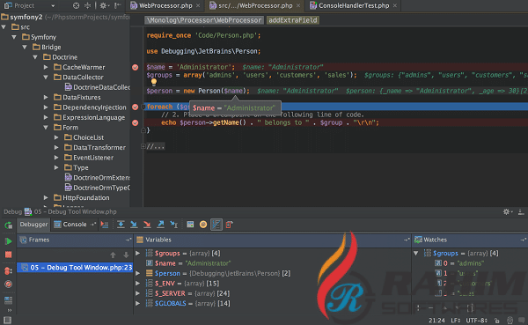Click Step Over icon
Viewport: 528px width, 325px height.
tap(121, 225)
